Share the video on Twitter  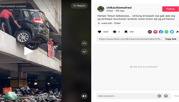click(x=172, y=32)
